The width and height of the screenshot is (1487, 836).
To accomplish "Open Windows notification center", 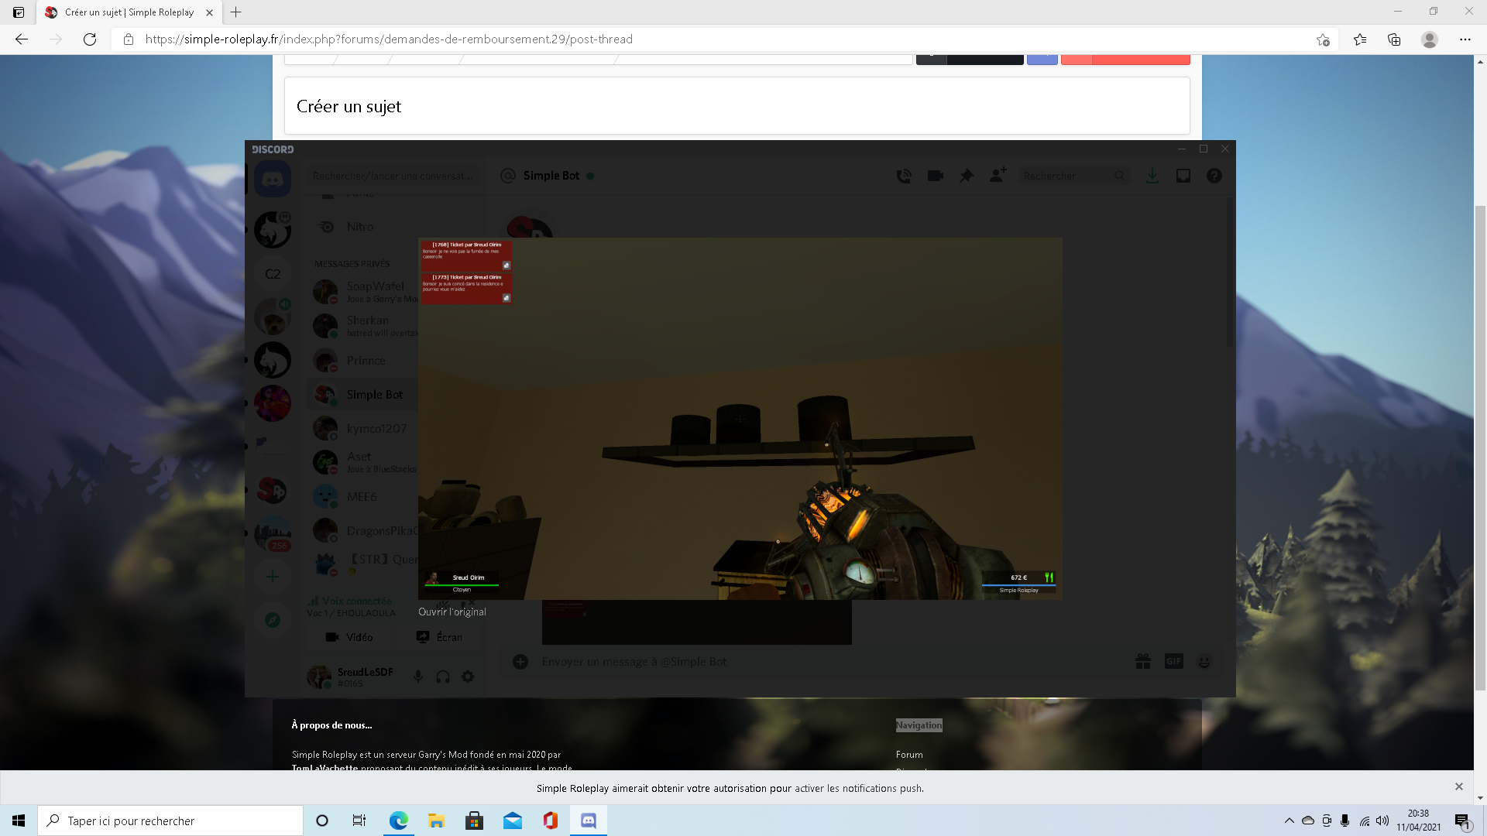I will [1462, 821].
